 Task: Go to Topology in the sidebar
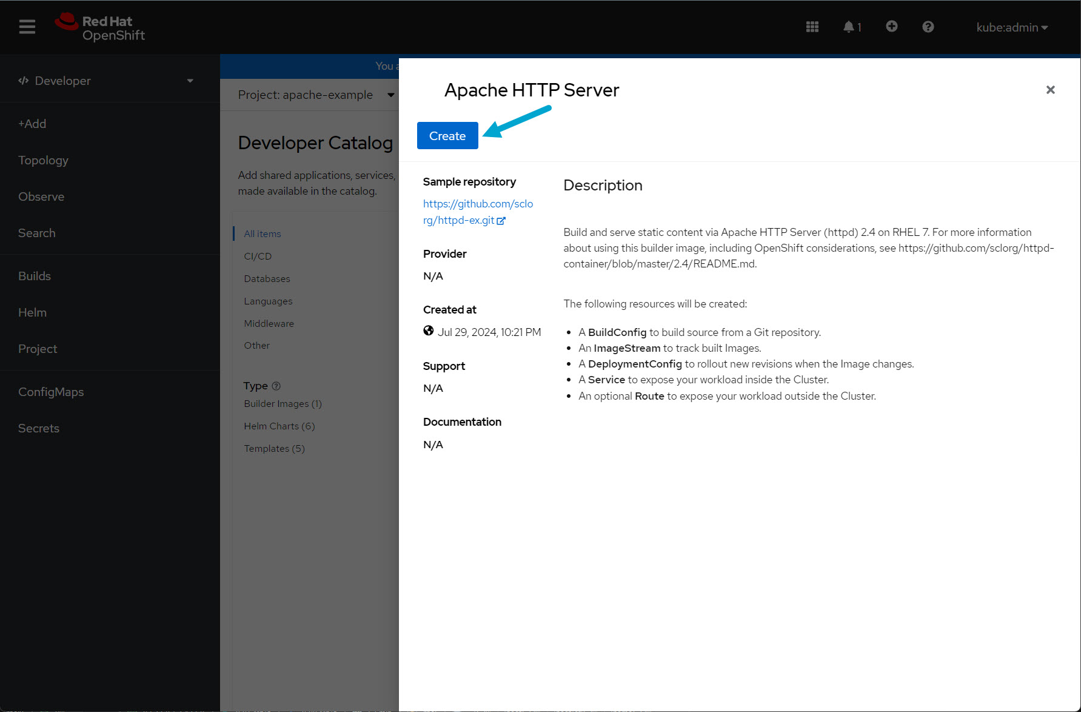(x=43, y=160)
